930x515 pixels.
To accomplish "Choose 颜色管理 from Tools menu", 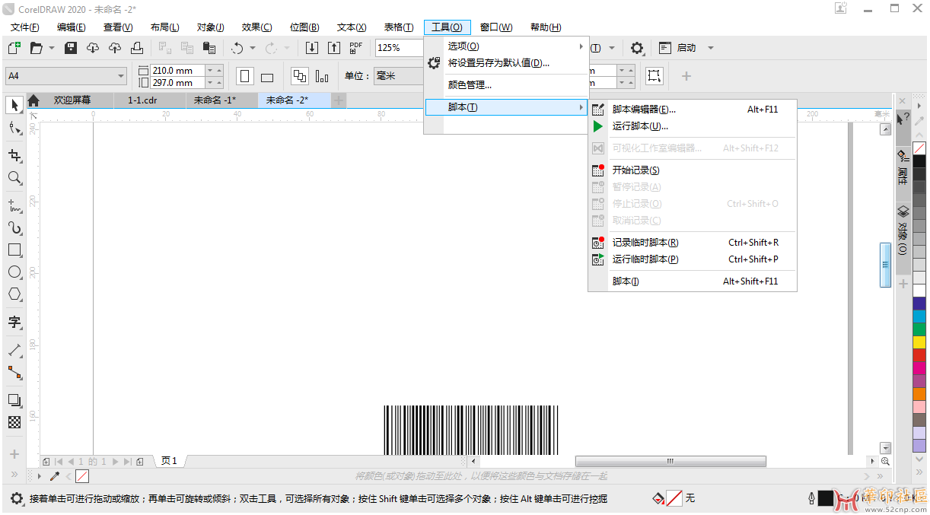I will (506, 85).
